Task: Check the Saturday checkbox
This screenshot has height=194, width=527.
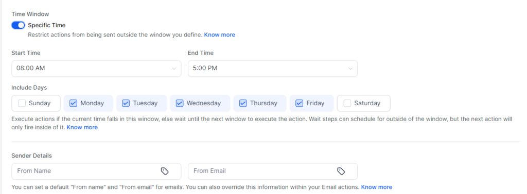Action: click(x=347, y=103)
